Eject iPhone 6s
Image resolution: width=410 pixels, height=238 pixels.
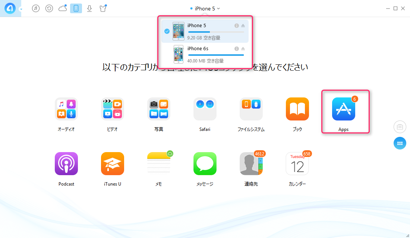243,49
